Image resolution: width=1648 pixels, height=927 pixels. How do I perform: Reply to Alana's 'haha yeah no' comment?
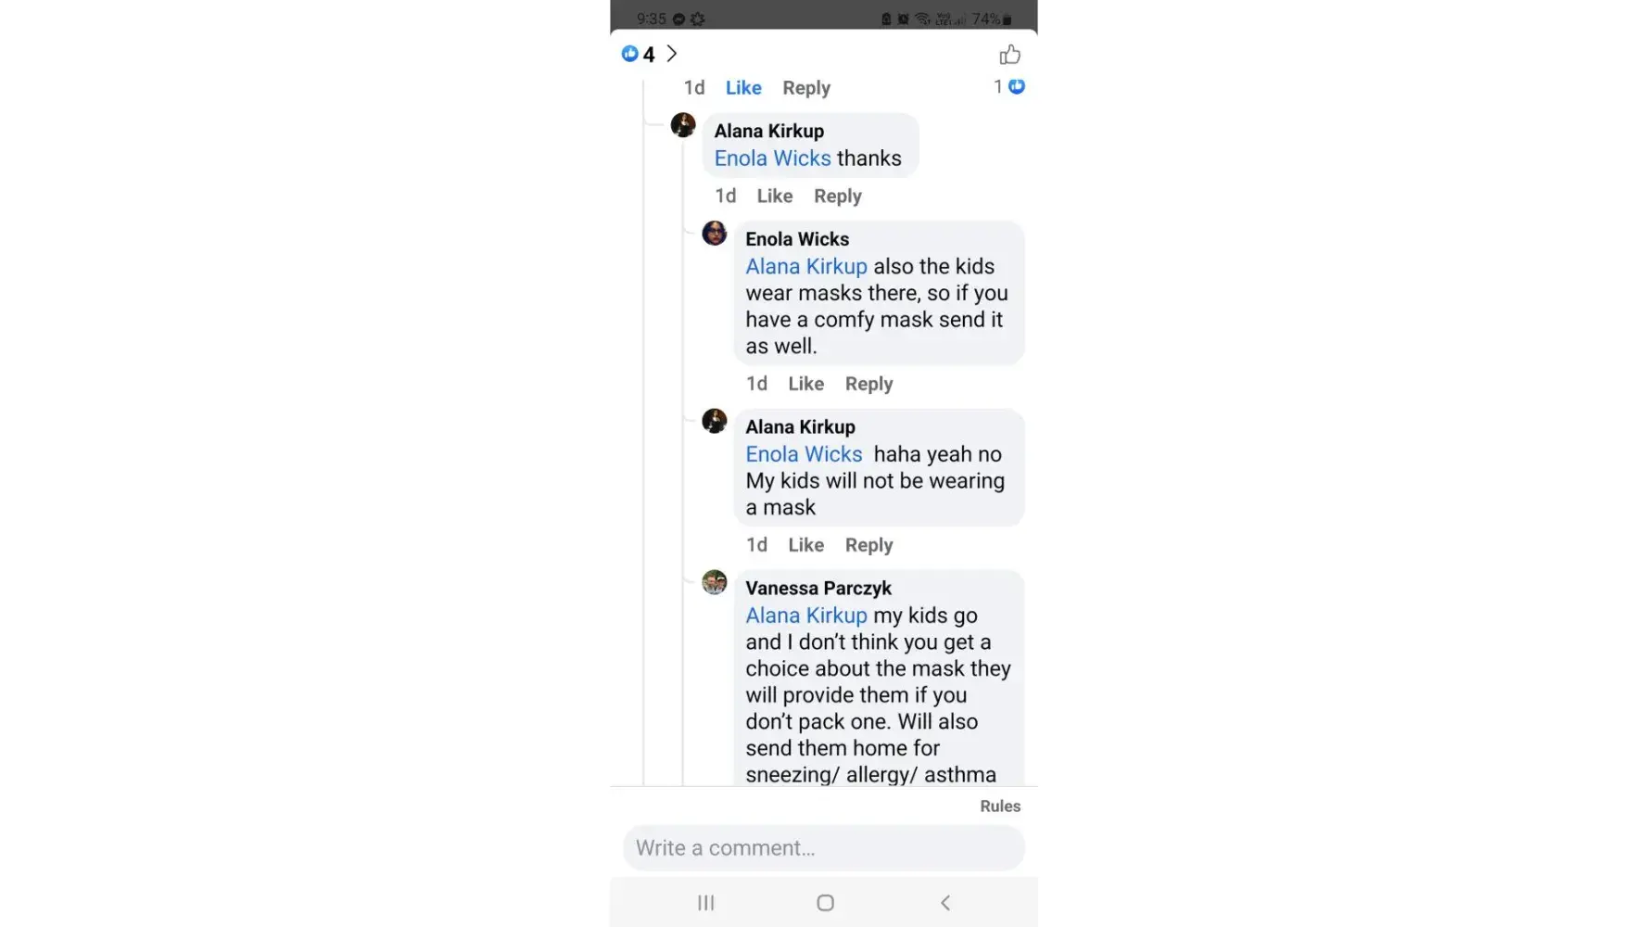point(868,545)
